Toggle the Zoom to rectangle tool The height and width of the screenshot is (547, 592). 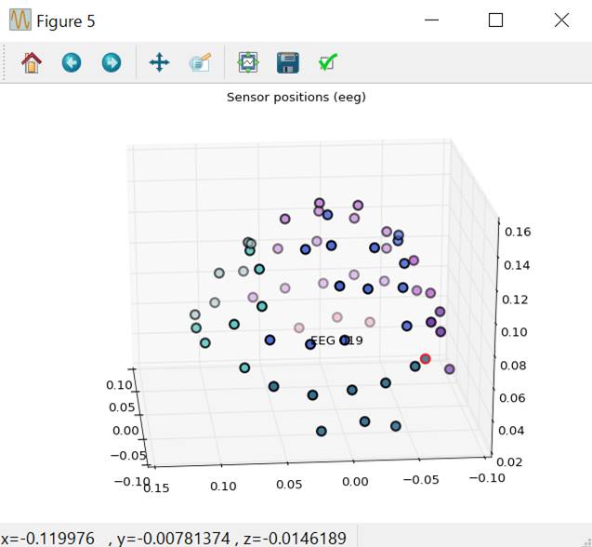200,63
